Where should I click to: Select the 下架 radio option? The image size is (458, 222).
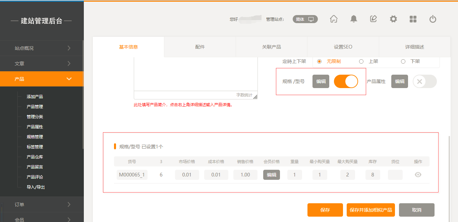pyautogui.click(x=403, y=61)
